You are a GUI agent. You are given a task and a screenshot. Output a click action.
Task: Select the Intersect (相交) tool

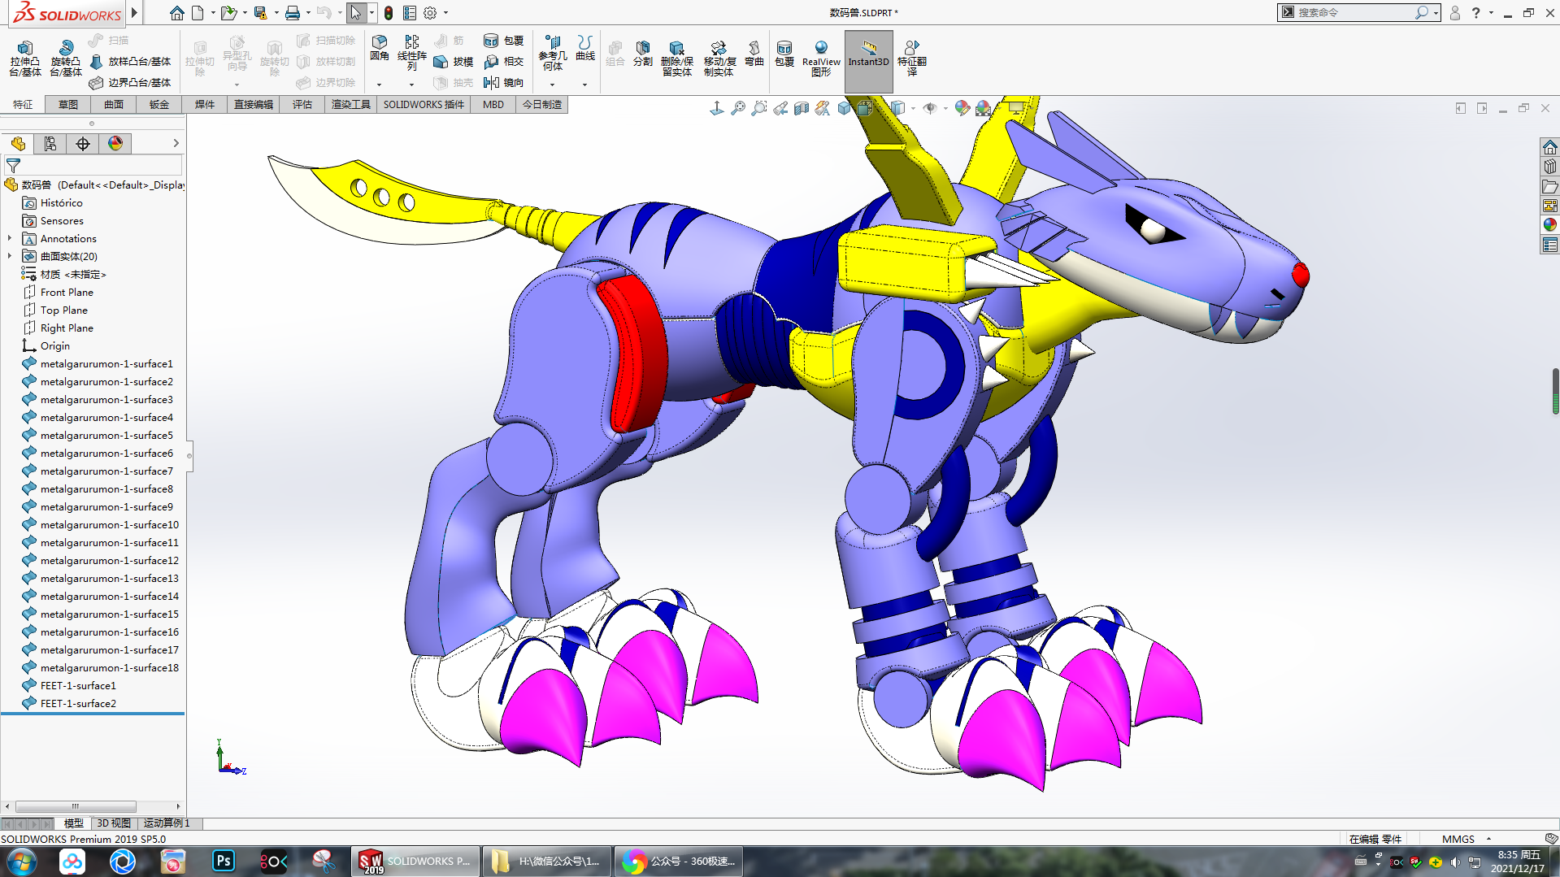pyautogui.click(x=504, y=62)
